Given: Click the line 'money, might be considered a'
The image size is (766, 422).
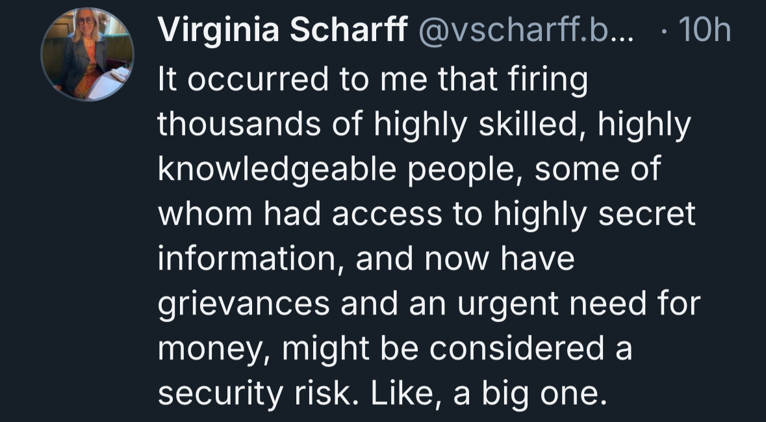Looking at the screenshot, I should point(395,349).
